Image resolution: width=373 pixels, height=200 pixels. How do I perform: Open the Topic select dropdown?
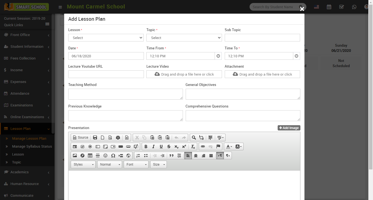tap(184, 38)
